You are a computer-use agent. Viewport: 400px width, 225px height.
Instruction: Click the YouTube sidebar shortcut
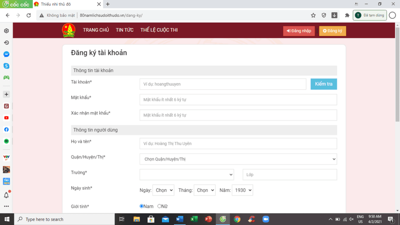[6, 118]
